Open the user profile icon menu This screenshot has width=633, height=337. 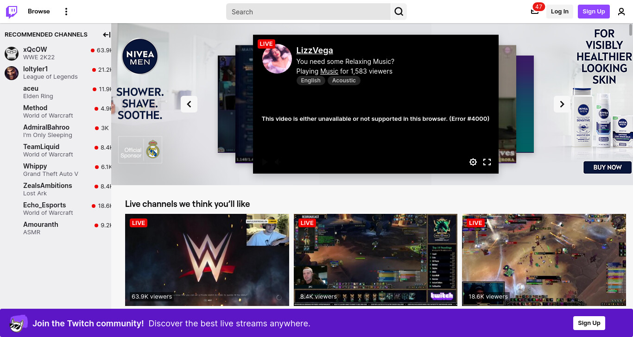(621, 12)
